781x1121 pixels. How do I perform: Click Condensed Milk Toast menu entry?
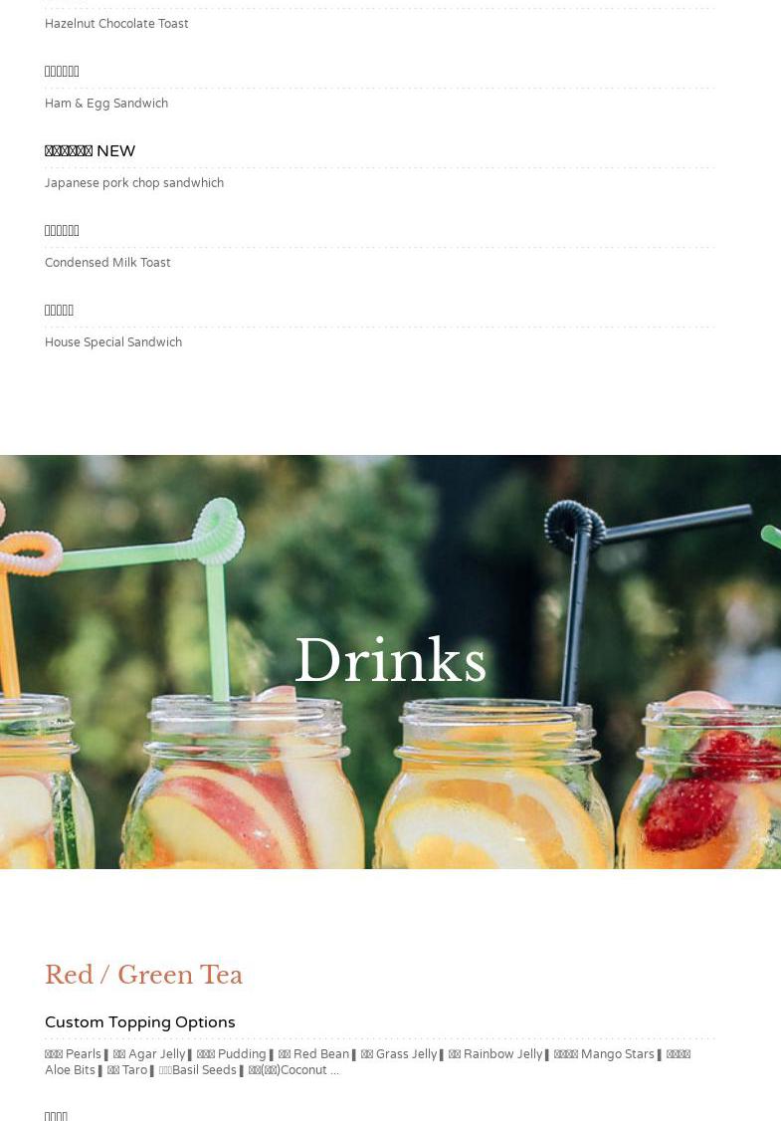pyautogui.click(x=107, y=263)
